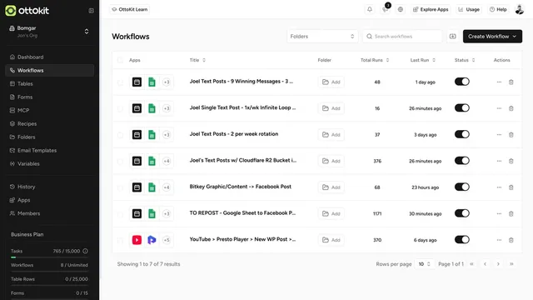
Task: Open Explore Apps
Action: click(x=431, y=9)
